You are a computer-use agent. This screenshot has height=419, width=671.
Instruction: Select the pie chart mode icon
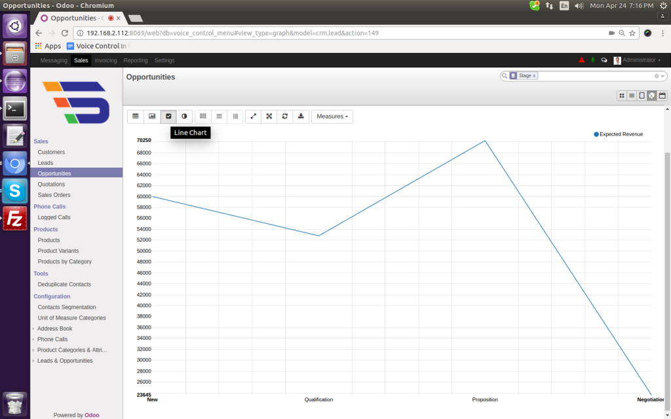[184, 117]
